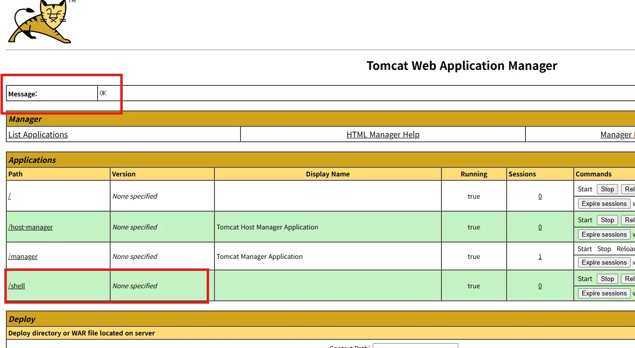Click the sessions count for the root "/" application
Image resolution: width=635 pixels, height=348 pixels.
click(540, 196)
